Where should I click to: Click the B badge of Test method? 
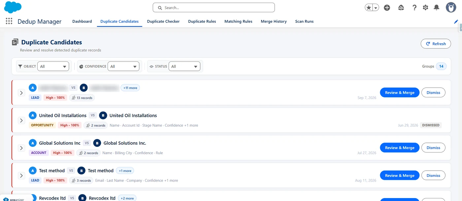81,171
